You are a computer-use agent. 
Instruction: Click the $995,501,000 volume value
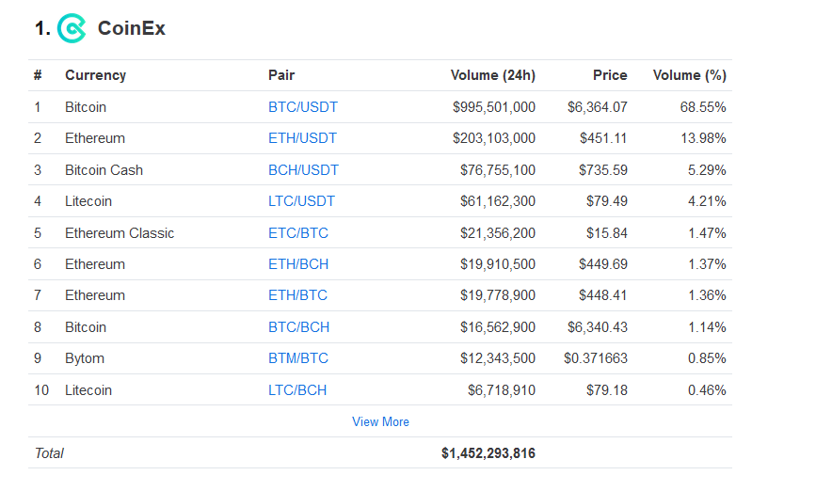[494, 107]
